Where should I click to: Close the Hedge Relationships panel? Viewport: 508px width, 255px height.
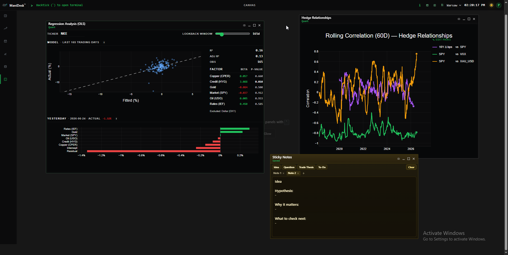(x=474, y=19)
